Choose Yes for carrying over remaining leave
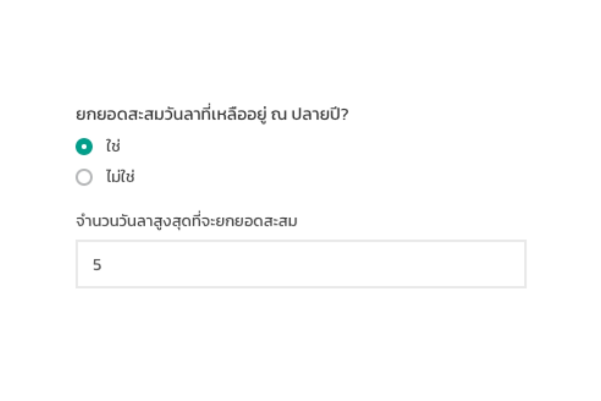601x401 pixels. tap(84, 147)
